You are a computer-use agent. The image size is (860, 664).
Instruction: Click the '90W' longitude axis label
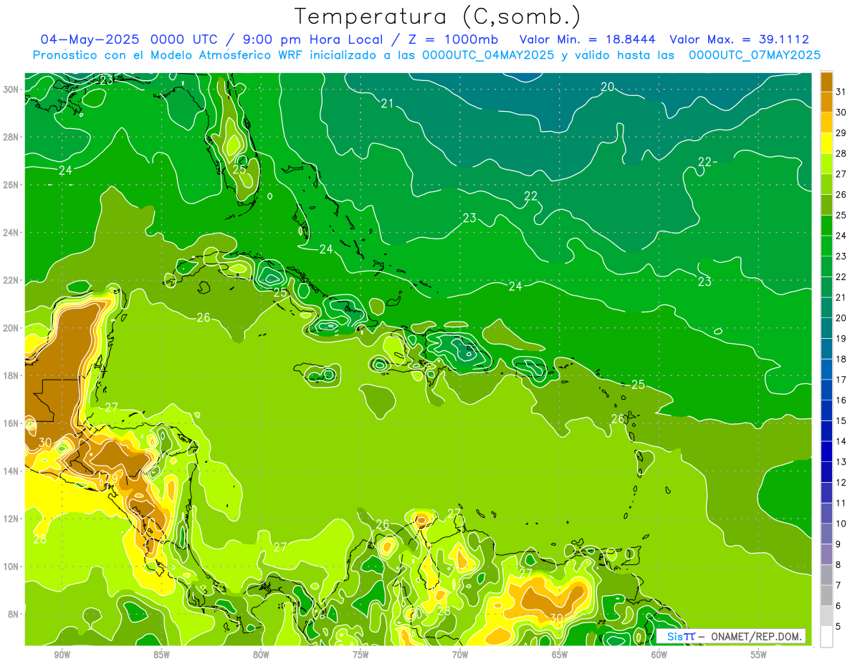point(62,654)
